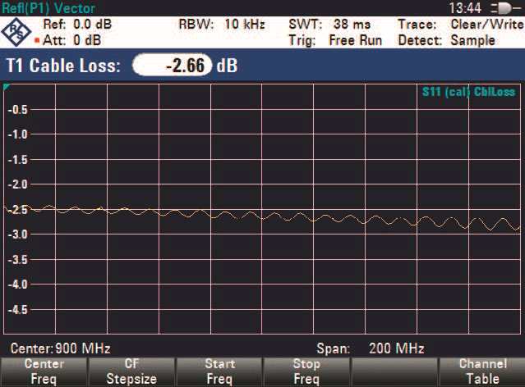Click the Center: 900 MHz readout

[x=60, y=348]
